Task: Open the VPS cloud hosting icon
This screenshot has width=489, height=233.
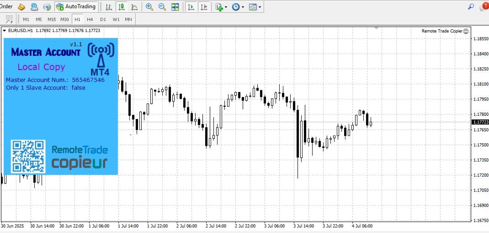Action: [x=34, y=6]
